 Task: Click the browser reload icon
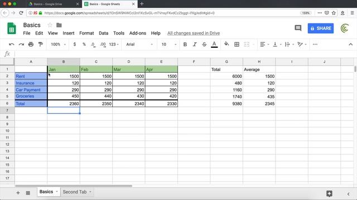click(21, 13)
